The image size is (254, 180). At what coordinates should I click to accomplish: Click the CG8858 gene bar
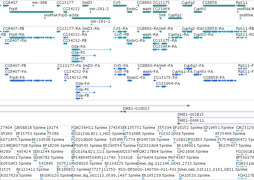(219, 6)
